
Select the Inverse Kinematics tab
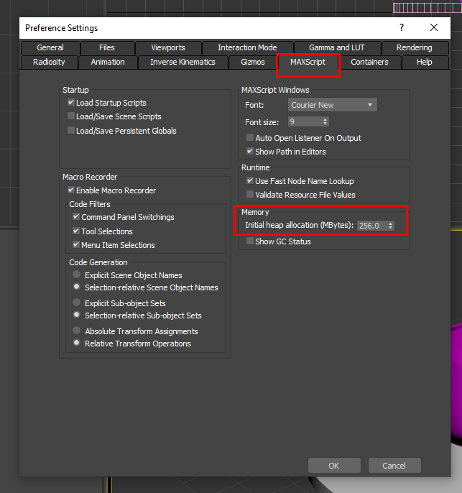point(183,62)
